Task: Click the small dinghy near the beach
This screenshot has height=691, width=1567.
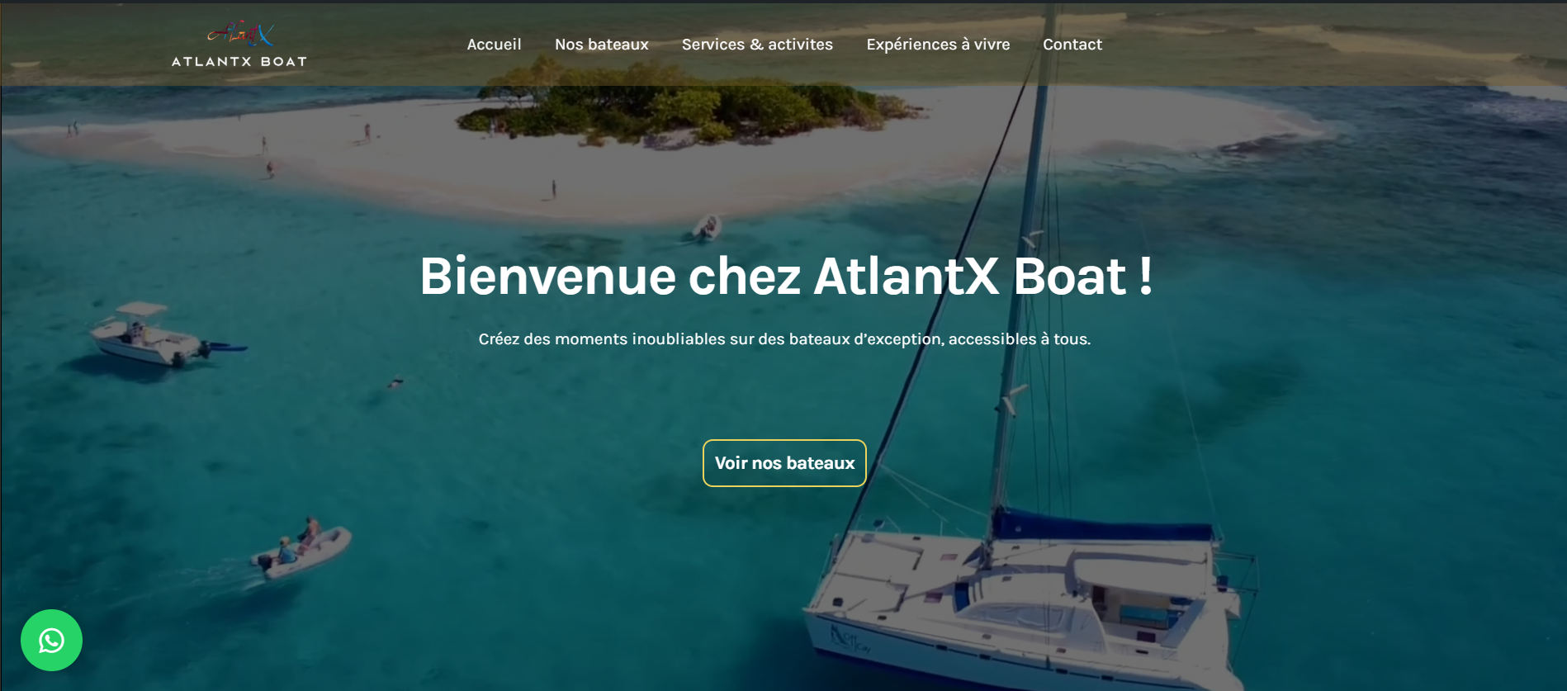Action: tap(706, 227)
